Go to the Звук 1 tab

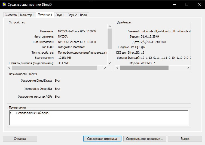[x=60, y=15]
